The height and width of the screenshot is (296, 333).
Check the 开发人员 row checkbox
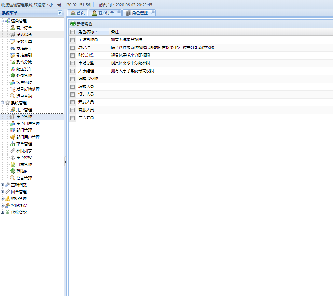click(x=72, y=102)
